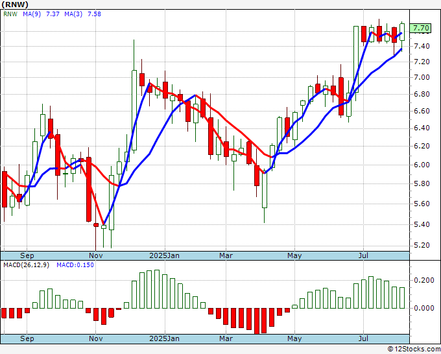The height and width of the screenshot is (354, 441).
Task: Click May on the MACD panel axis
Action: click(x=294, y=338)
